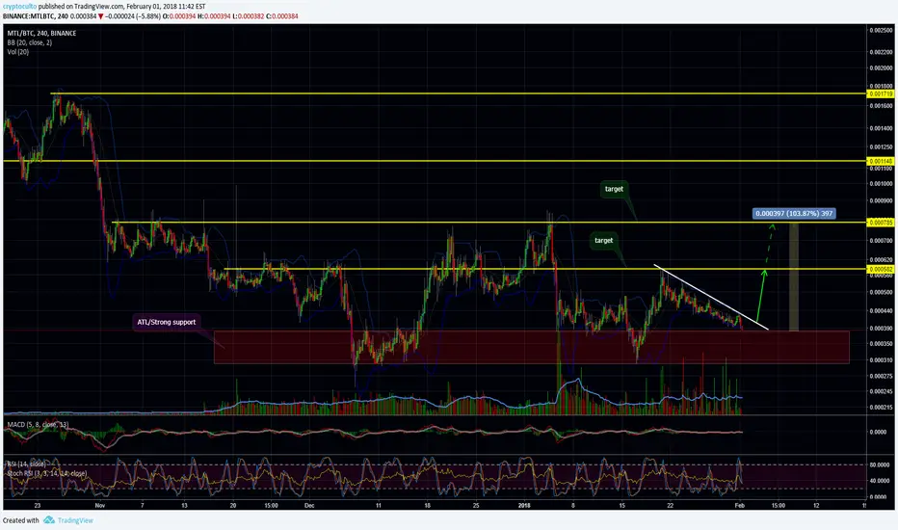Screen dimensions: 898x530
Task: Select the target callout pointing at 0.000785 line
Action: point(614,189)
